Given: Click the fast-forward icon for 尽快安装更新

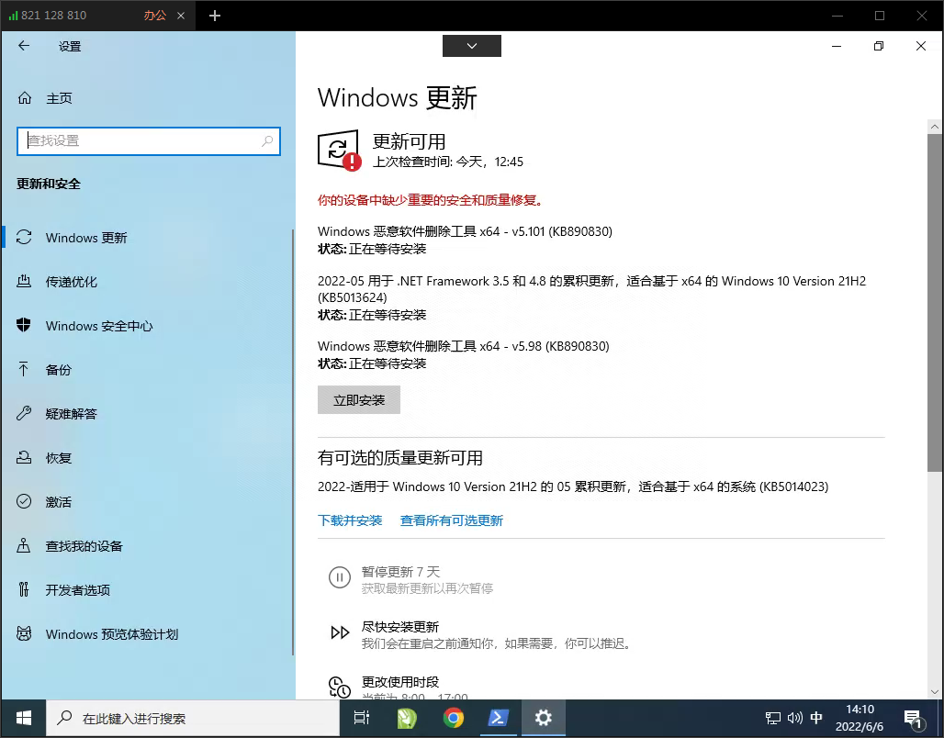Looking at the screenshot, I should point(340,632).
